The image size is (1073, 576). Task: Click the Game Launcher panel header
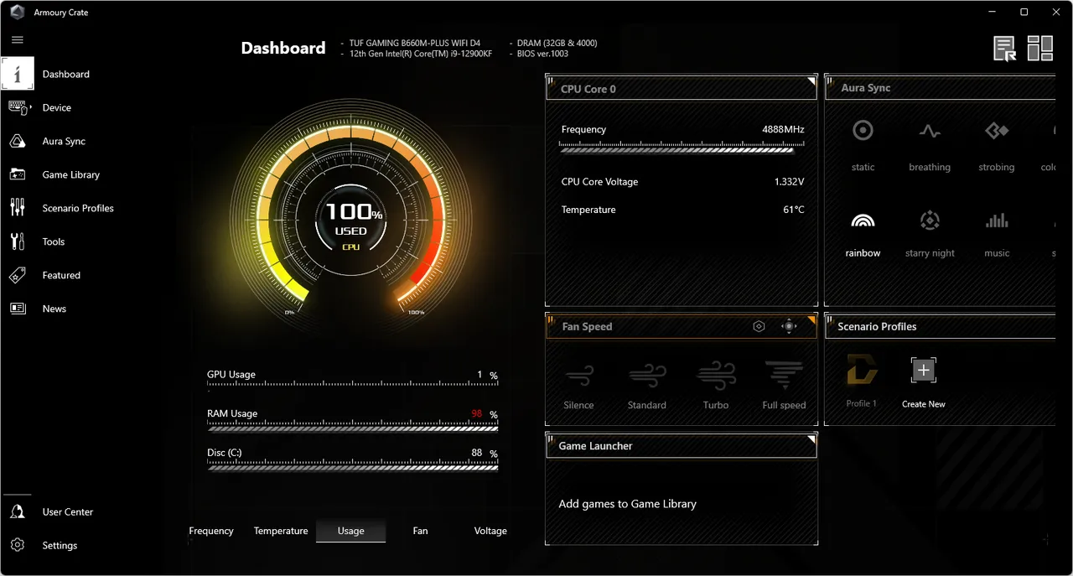point(682,446)
